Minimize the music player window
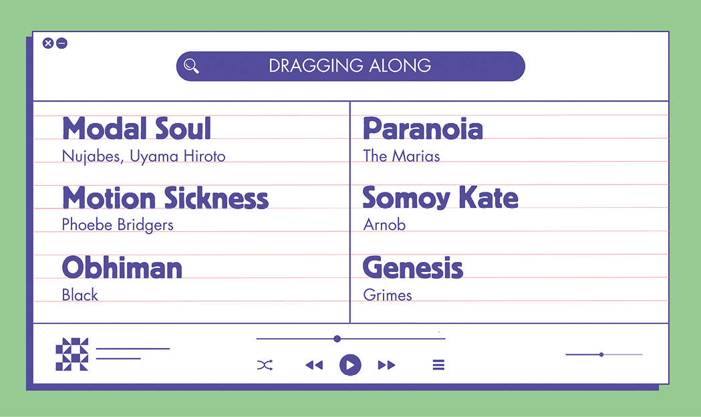701x417 pixels. click(61, 43)
